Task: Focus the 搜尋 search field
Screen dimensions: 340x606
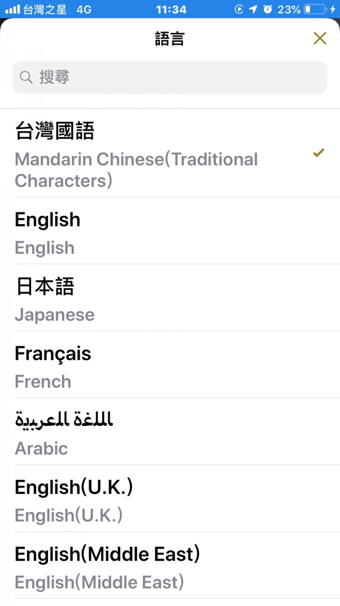Action: click(170, 77)
